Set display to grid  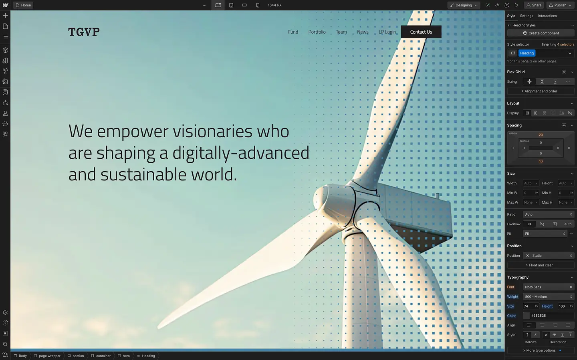click(545, 113)
